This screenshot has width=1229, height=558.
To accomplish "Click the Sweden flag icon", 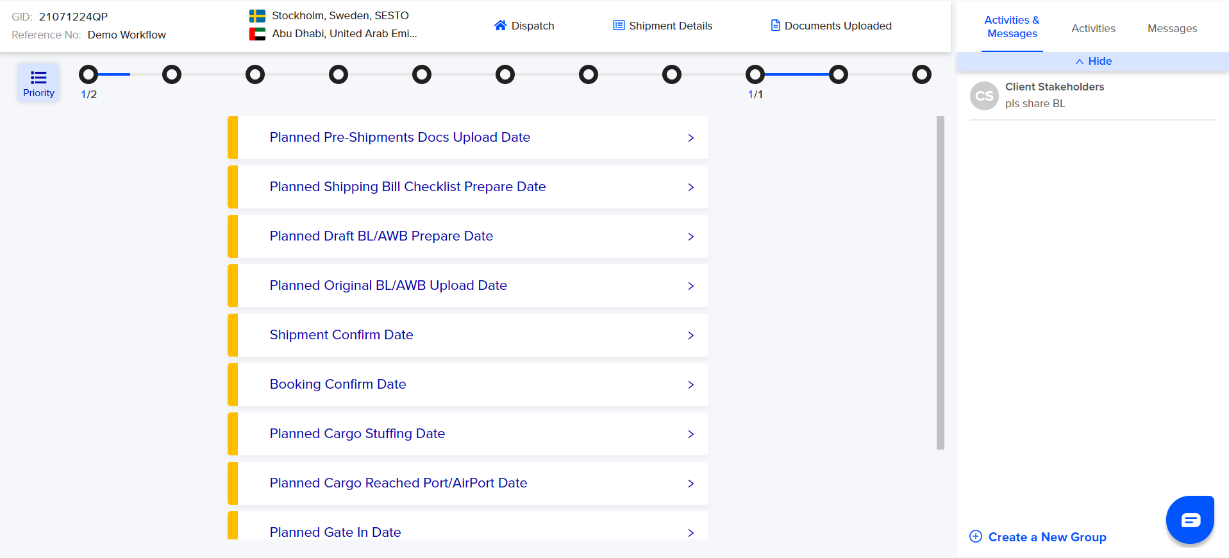I will coord(257,16).
